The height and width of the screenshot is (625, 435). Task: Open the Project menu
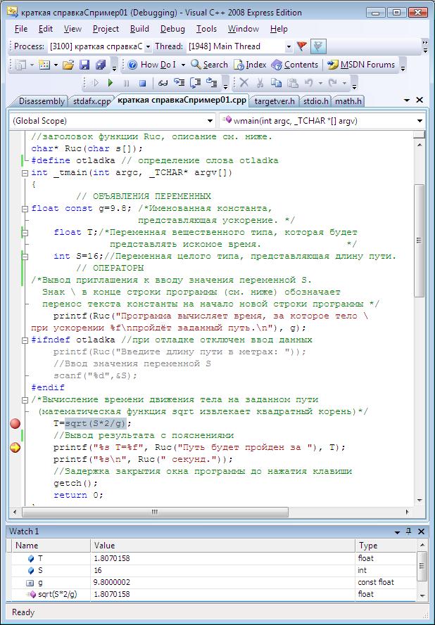point(106,29)
